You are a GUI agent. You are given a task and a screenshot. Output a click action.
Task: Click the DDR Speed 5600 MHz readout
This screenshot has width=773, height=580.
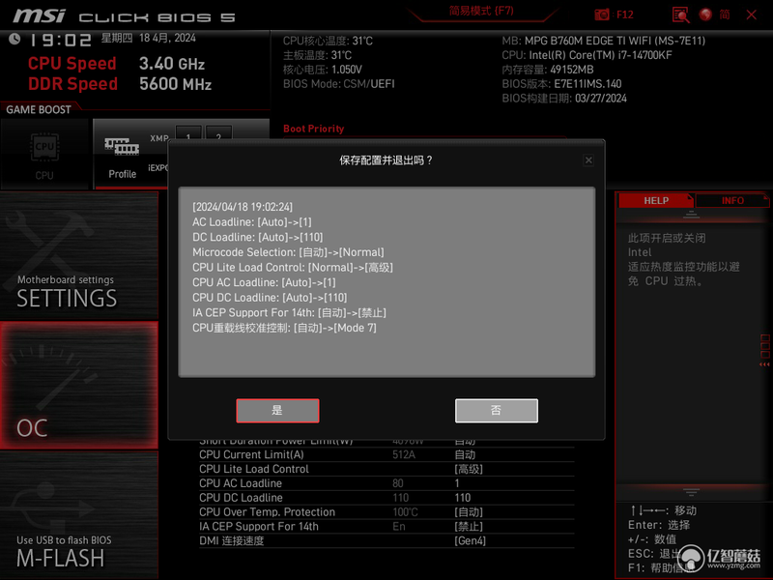pos(120,84)
